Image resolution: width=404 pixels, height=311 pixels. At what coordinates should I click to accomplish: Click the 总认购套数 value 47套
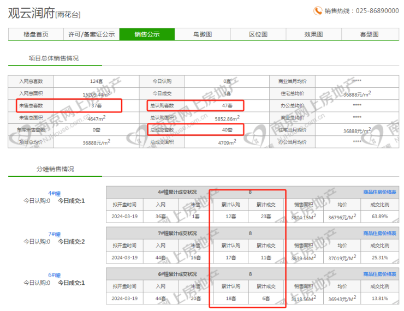pos(227,105)
